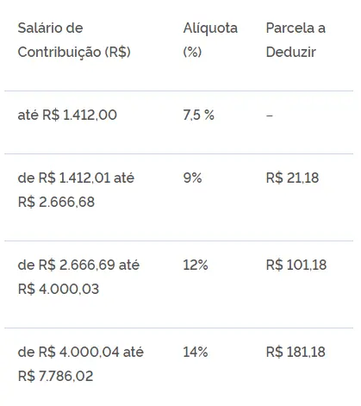361x406 pixels.
Task: Click the R$ 21,18 deduction value
Action: coord(292,178)
